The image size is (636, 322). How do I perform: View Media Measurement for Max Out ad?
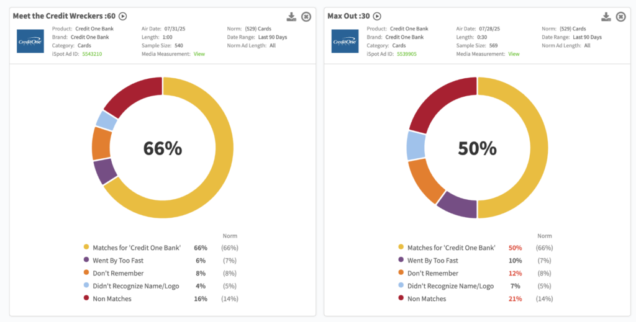[x=514, y=54]
